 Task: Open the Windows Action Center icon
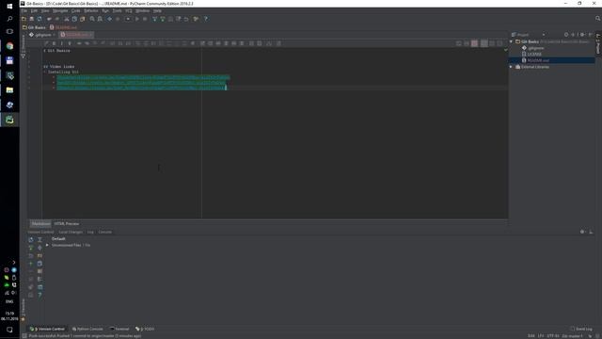point(9,330)
